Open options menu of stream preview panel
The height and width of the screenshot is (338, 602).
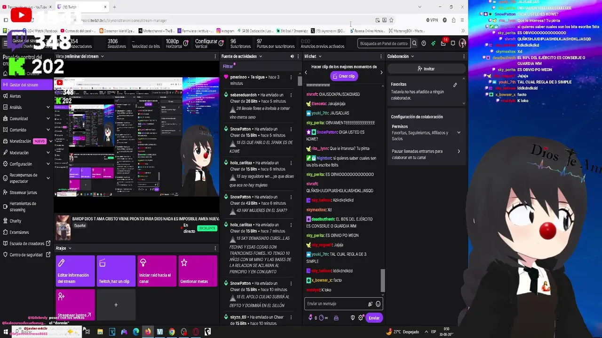pos(215,56)
